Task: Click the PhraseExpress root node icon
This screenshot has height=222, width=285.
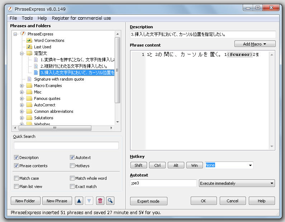Action: tap(23, 34)
